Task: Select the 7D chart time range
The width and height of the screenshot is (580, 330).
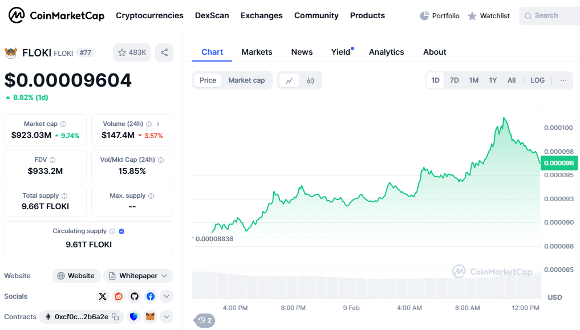Action: point(454,80)
